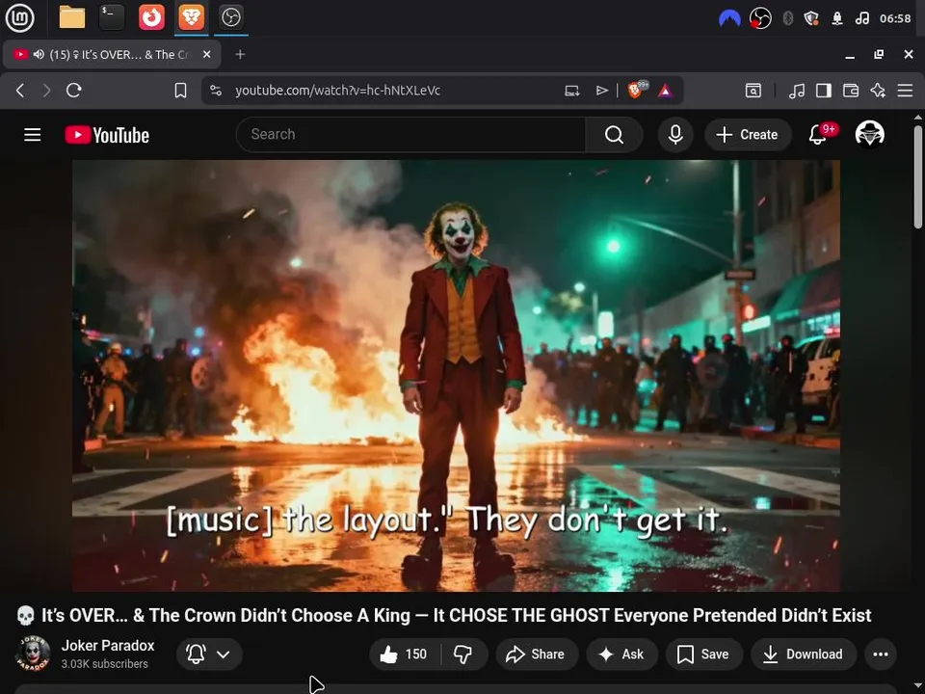The width and height of the screenshot is (925, 694).
Task: Open the Files folder launcher in panel
Action: click(x=72, y=17)
